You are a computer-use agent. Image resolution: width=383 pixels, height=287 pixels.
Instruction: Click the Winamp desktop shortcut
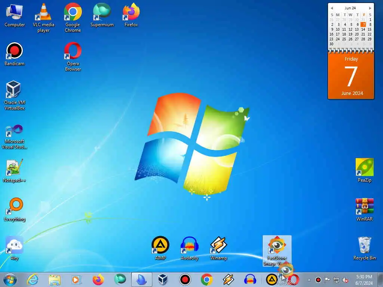click(x=218, y=248)
